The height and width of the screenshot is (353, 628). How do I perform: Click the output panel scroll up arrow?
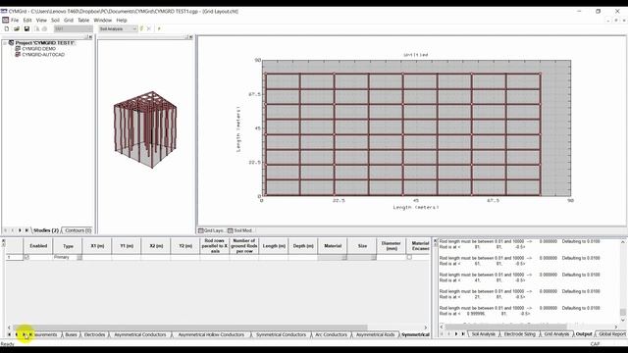pyautogui.click(x=623, y=242)
